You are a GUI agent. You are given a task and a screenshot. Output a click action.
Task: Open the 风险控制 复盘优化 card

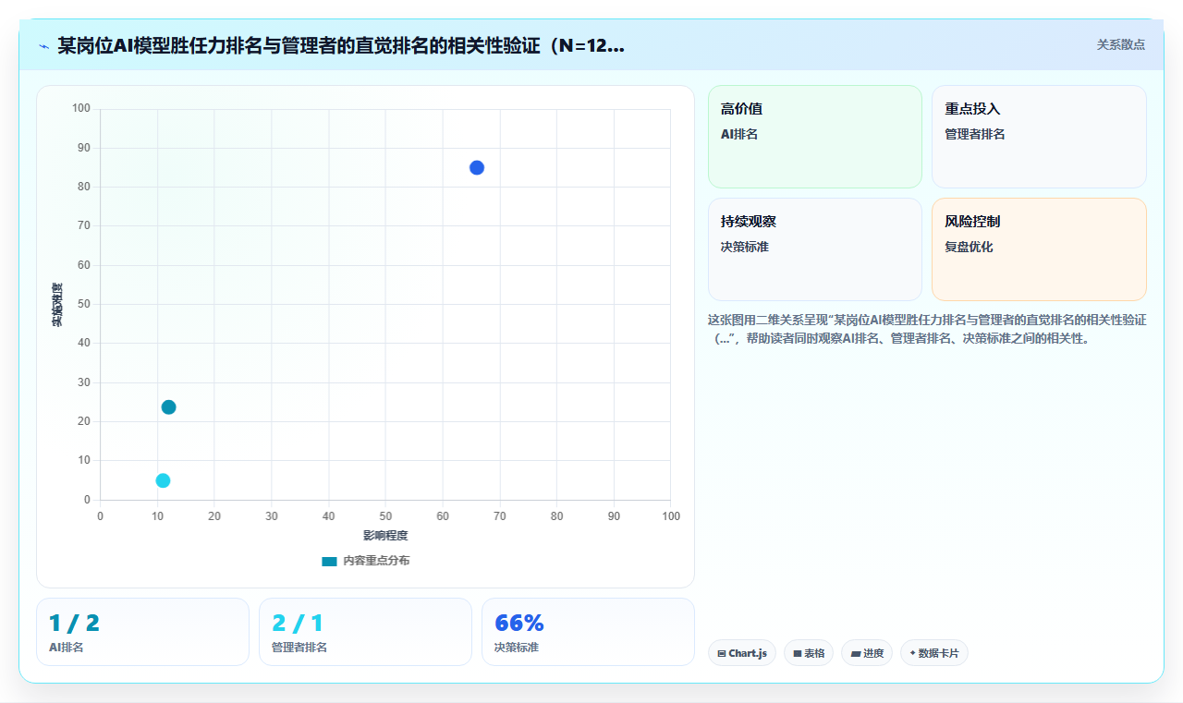[x=1039, y=249]
